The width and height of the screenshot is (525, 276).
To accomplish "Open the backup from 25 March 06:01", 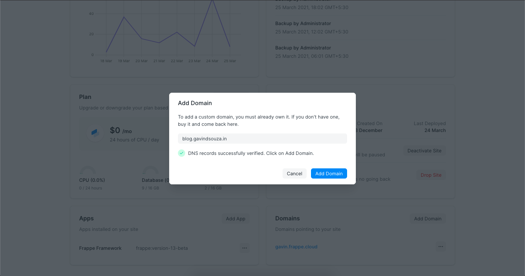I will point(312,52).
